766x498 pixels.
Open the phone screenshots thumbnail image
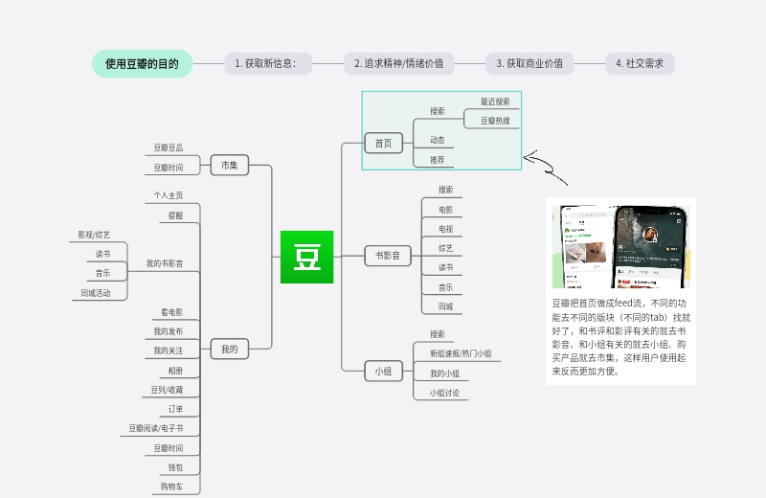620,245
